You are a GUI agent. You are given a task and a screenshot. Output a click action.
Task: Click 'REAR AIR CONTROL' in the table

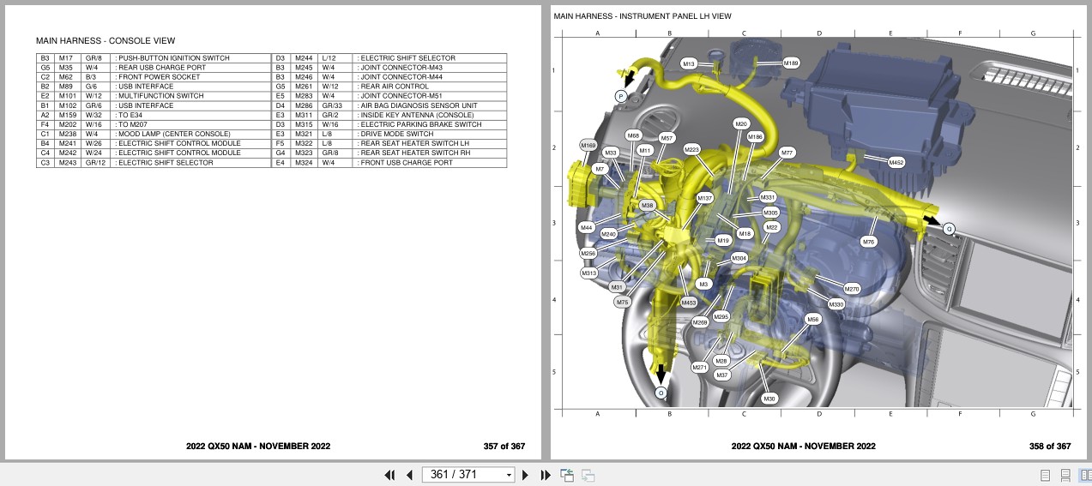coord(395,87)
